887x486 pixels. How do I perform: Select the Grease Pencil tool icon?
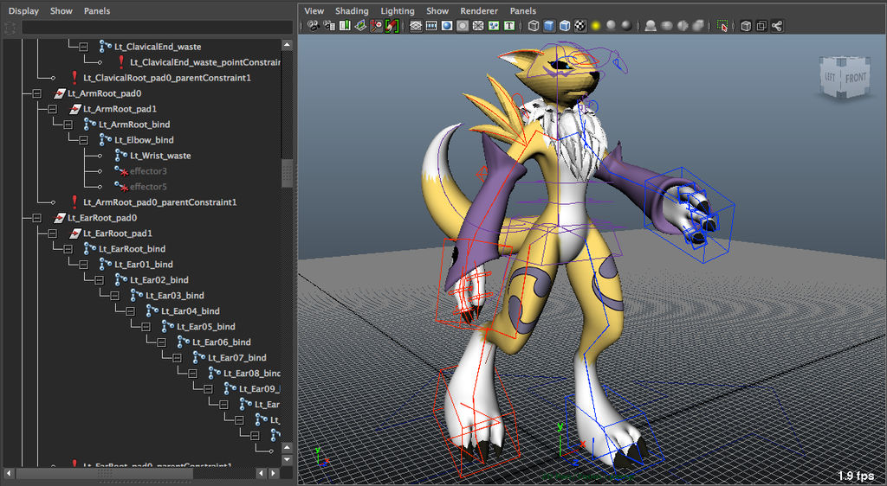(392, 25)
